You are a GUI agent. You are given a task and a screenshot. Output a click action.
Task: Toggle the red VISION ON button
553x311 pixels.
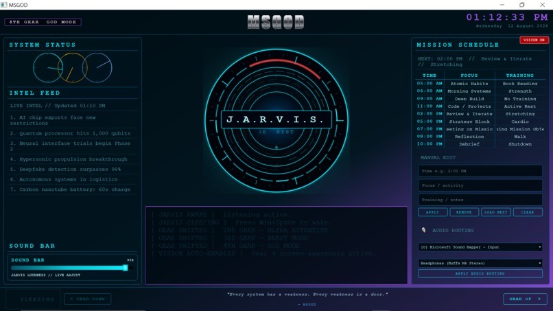pyautogui.click(x=534, y=40)
